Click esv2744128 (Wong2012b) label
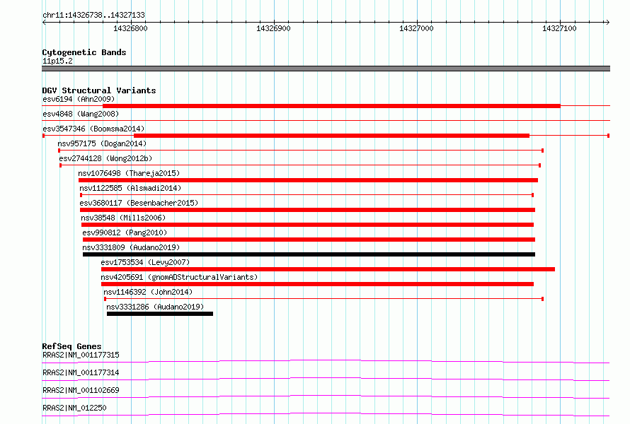Image resolution: width=630 pixels, height=424 pixels. point(105,158)
